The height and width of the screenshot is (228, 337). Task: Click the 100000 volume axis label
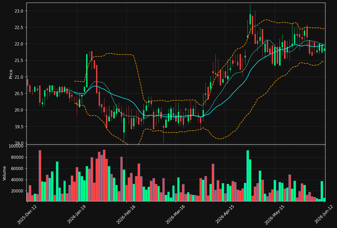coord(16,146)
